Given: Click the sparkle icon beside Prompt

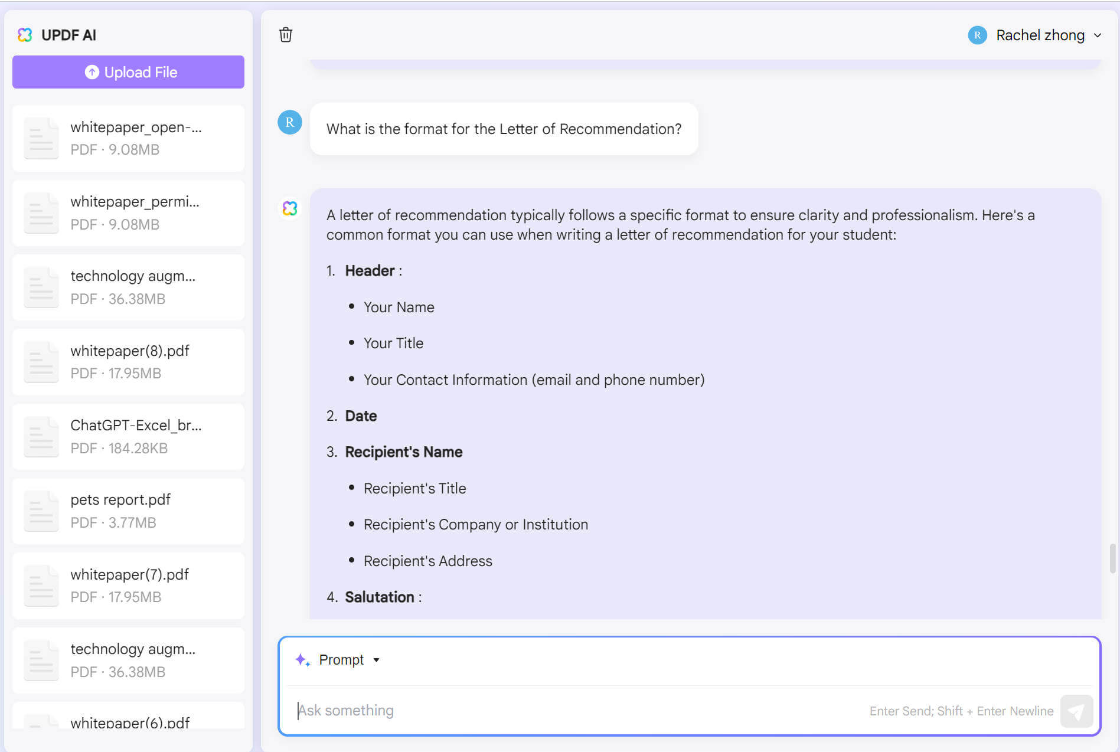Looking at the screenshot, I should click(302, 660).
